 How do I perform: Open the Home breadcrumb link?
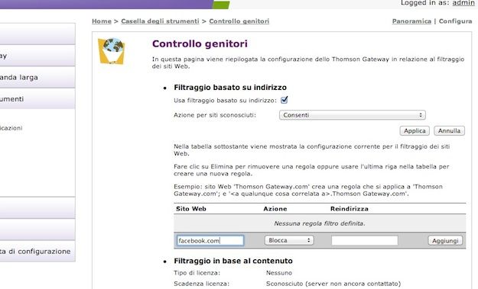[102, 21]
